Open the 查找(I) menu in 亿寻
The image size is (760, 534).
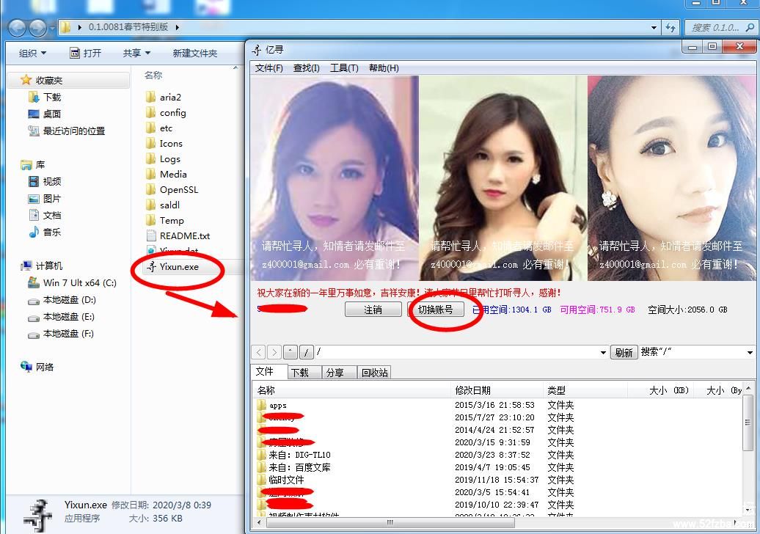pyautogui.click(x=307, y=67)
